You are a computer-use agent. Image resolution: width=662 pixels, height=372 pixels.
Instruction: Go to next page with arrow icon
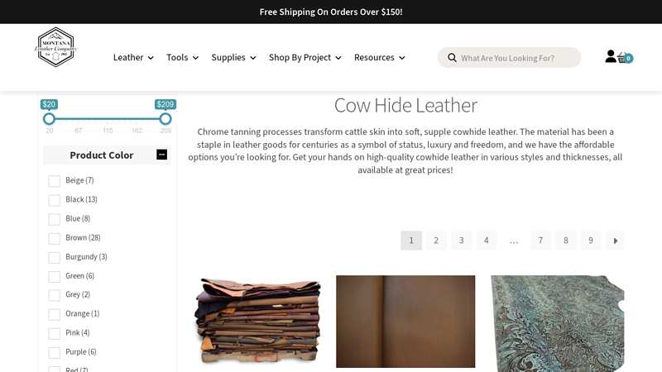point(615,241)
